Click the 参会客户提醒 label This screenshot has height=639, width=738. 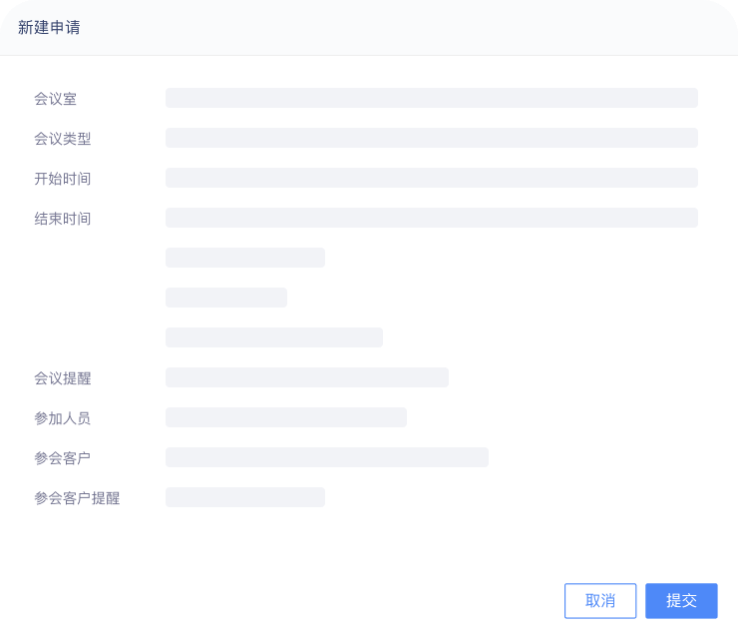77,498
